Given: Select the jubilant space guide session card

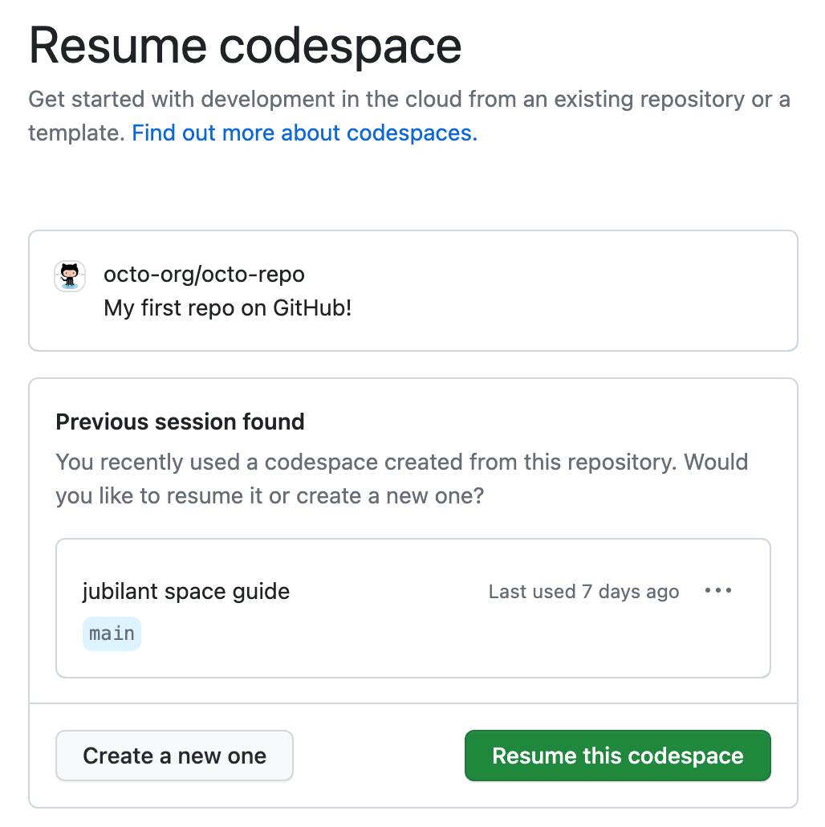Looking at the screenshot, I should 413,607.
